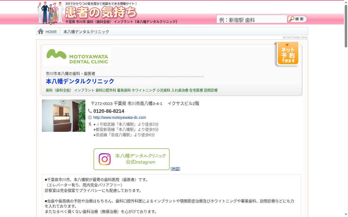This screenshot has width=348, height=217.
Task: Click the phone icon beside 0120-86-8214
Action: coord(90,111)
